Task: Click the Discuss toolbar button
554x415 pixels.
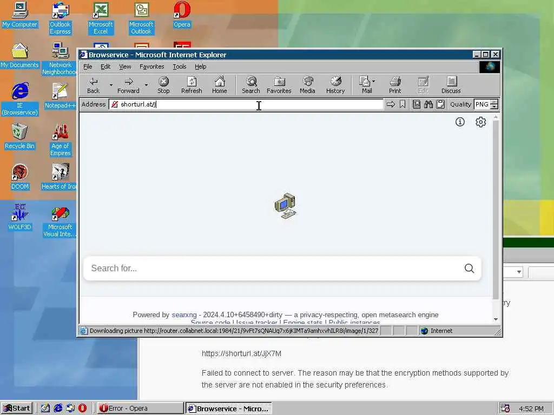Action: click(x=451, y=85)
